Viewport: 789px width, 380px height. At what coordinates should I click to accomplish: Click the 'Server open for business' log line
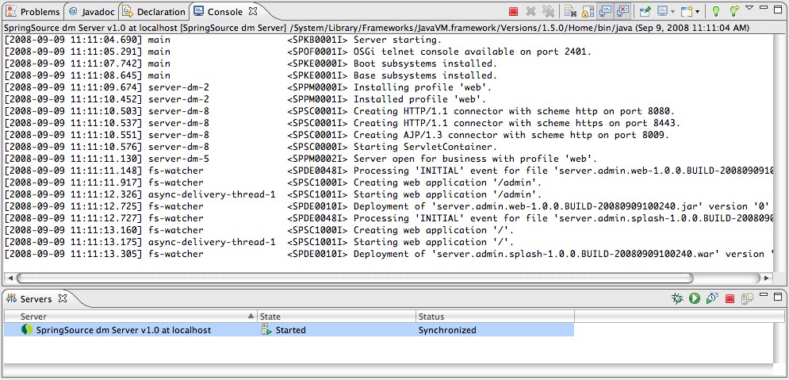(x=301, y=159)
